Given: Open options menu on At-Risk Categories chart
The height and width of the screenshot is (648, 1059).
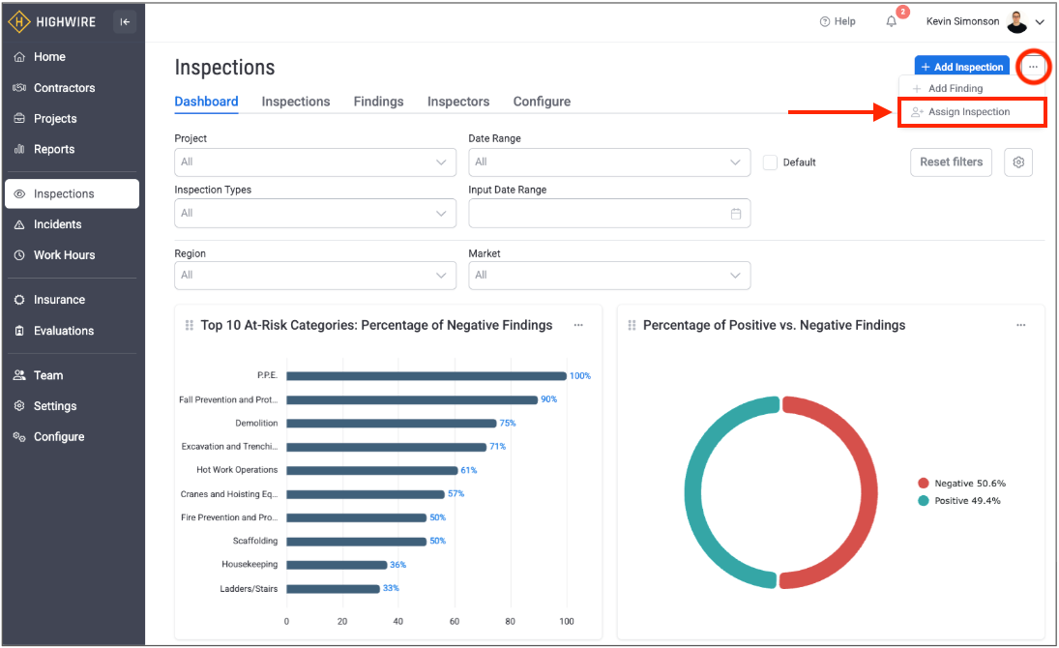Looking at the screenshot, I should (x=578, y=325).
